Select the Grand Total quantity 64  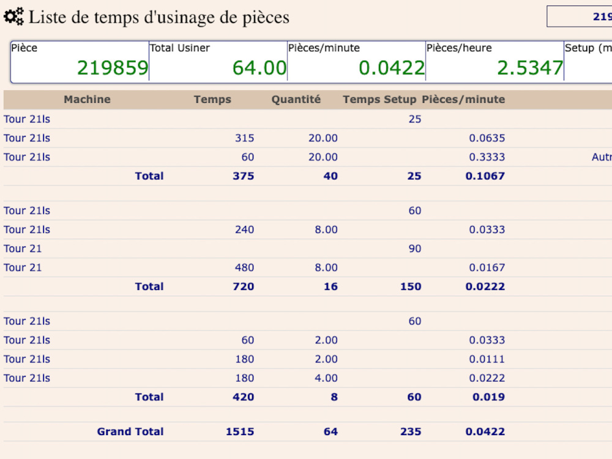click(330, 431)
